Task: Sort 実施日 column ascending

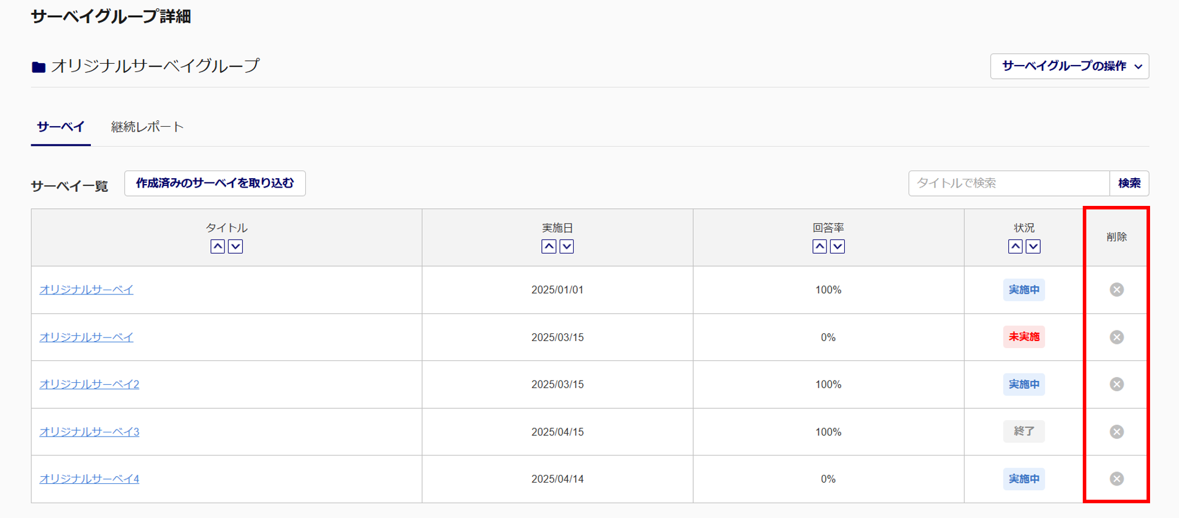Action: point(548,247)
